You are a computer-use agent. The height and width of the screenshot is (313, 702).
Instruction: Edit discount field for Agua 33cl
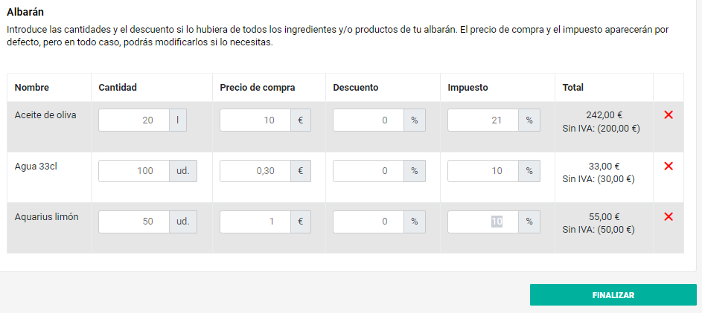(x=368, y=171)
